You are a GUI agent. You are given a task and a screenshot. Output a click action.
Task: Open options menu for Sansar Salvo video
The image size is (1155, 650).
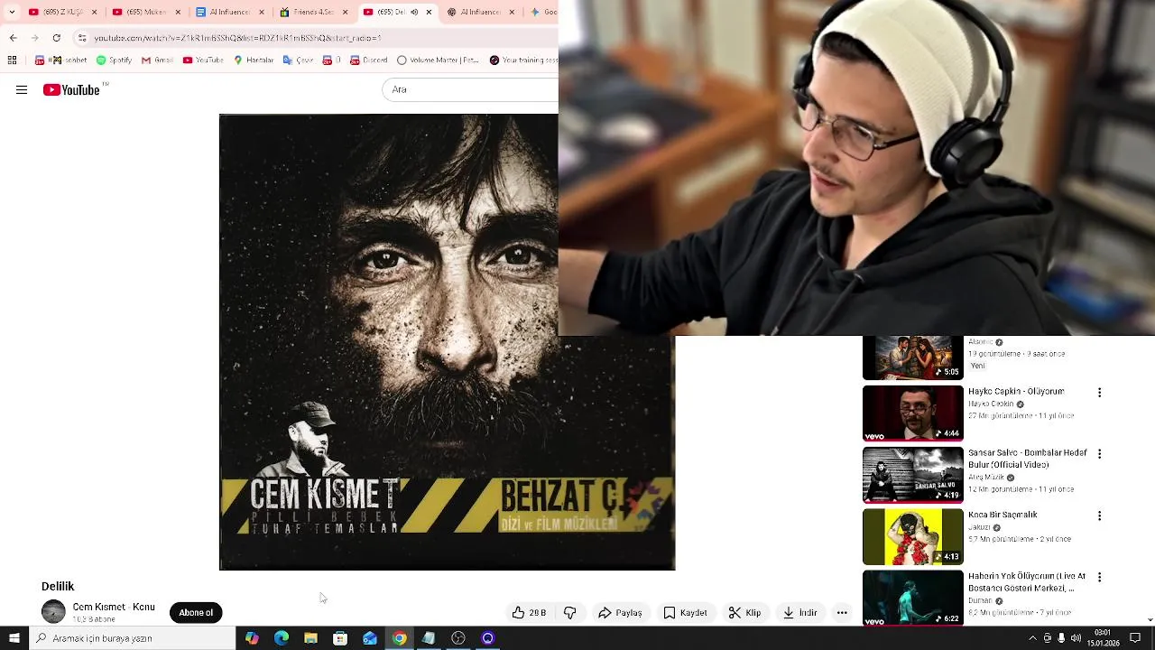[x=1099, y=454]
